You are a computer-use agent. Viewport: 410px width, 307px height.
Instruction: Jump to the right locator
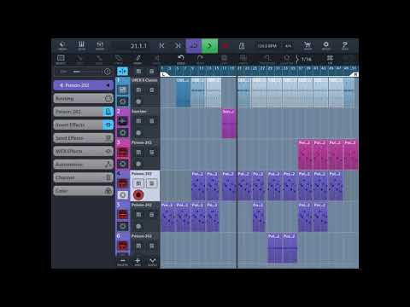click(x=178, y=46)
